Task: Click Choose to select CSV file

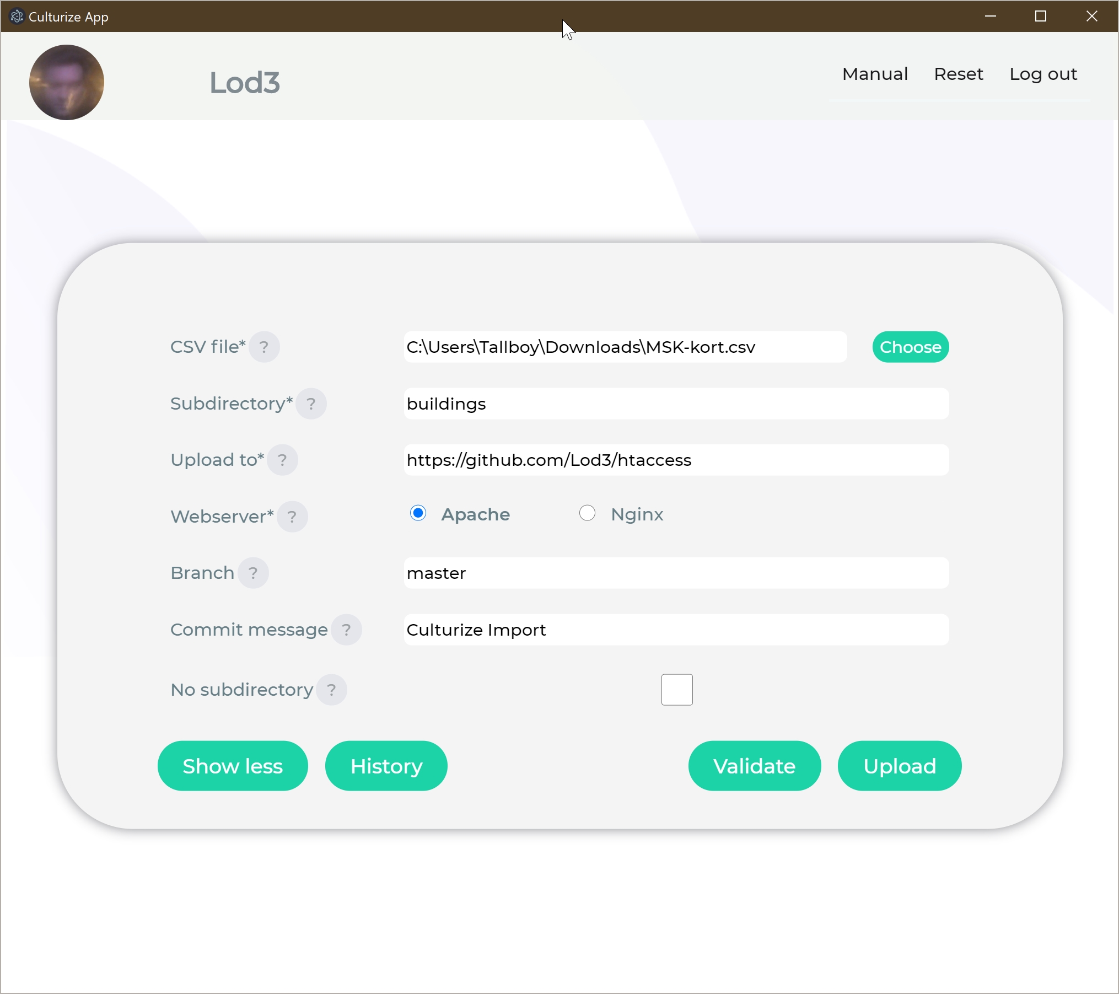Action: [909, 347]
